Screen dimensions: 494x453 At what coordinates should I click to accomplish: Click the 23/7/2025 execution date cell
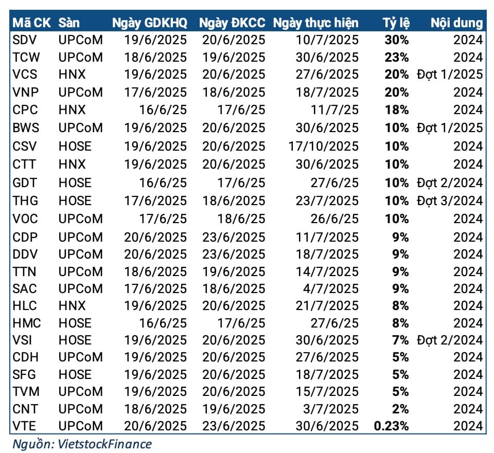[327, 201]
